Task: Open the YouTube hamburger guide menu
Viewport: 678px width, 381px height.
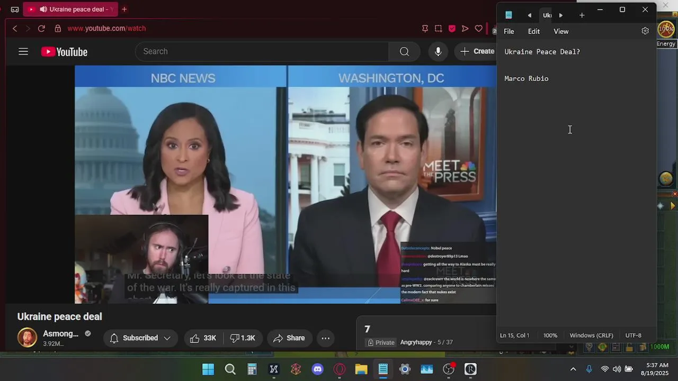Action: pos(23,51)
